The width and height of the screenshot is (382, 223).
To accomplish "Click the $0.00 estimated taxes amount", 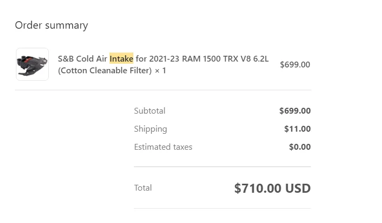I will 300,147.
